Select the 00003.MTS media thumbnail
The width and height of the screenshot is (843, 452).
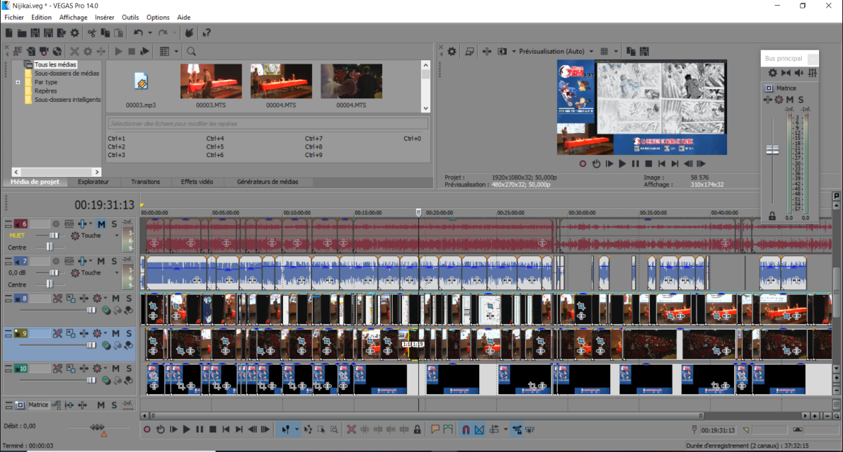(211, 81)
